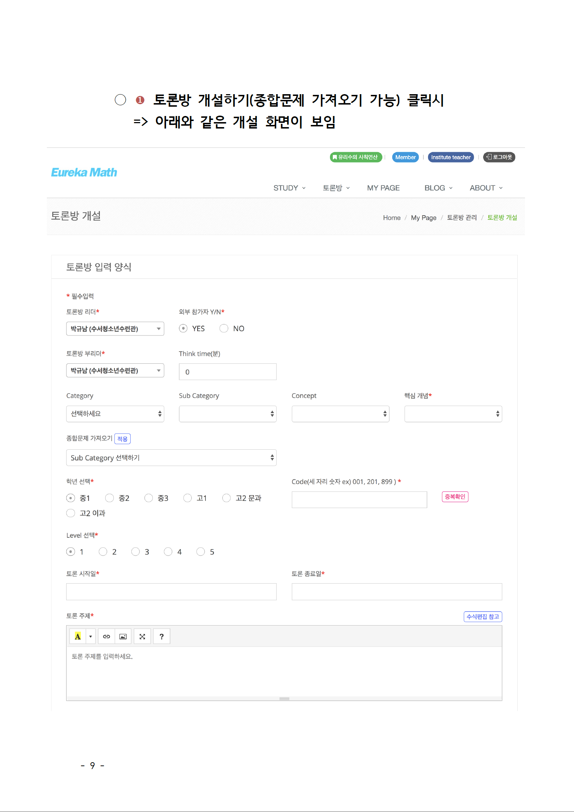Click the editor resize handle bar

click(284, 699)
